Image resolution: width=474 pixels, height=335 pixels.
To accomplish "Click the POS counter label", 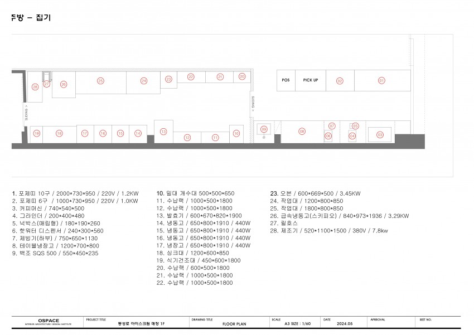I will (286, 80).
